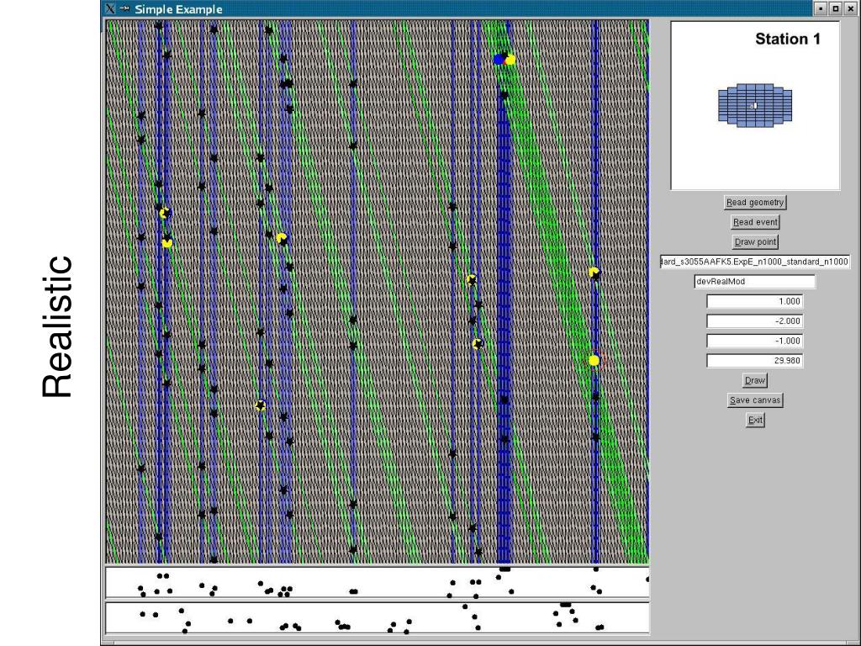This screenshot has height=646, width=861.
Task: Click the Save canvas button
Action: click(755, 400)
